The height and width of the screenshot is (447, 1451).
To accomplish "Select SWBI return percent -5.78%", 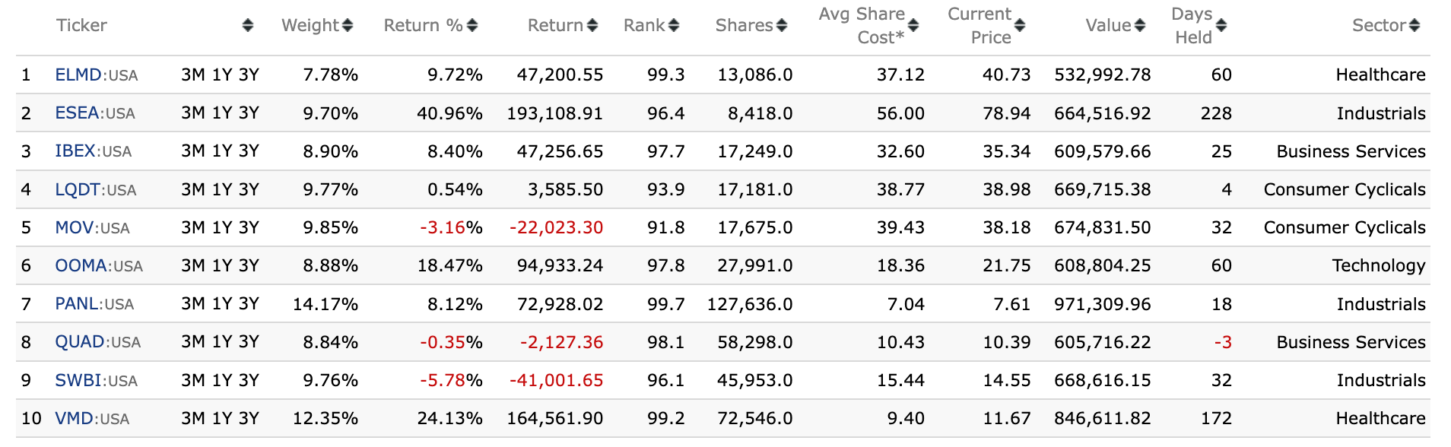I will click(x=451, y=380).
